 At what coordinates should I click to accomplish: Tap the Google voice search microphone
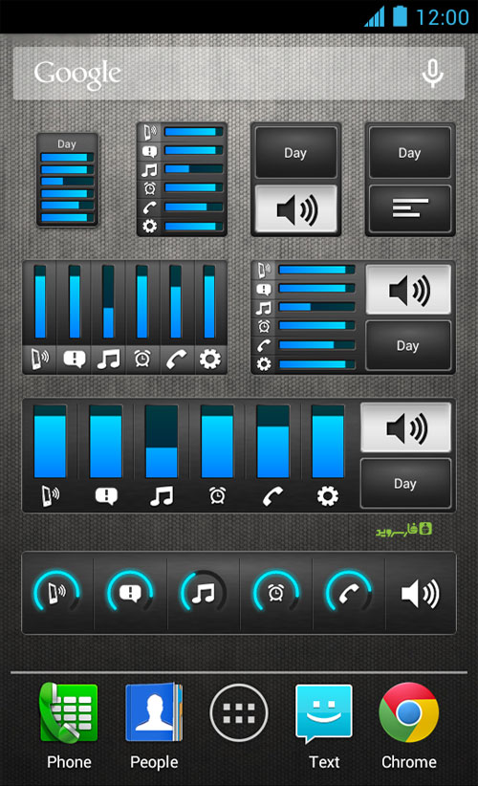(432, 74)
